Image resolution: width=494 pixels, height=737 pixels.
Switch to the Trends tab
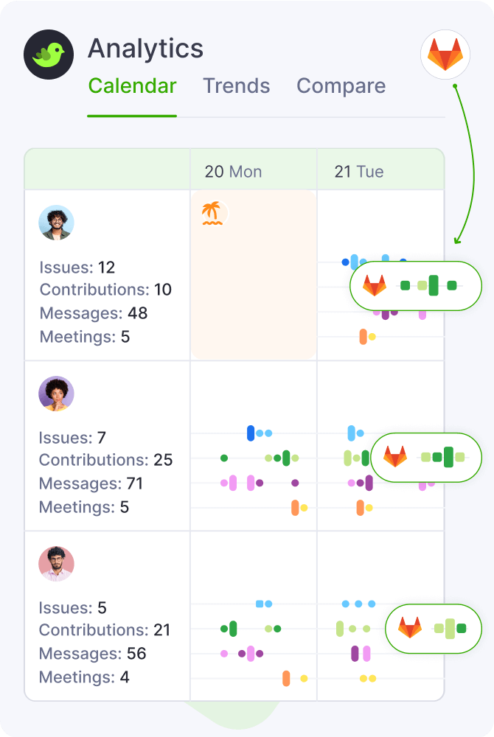tap(237, 86)
